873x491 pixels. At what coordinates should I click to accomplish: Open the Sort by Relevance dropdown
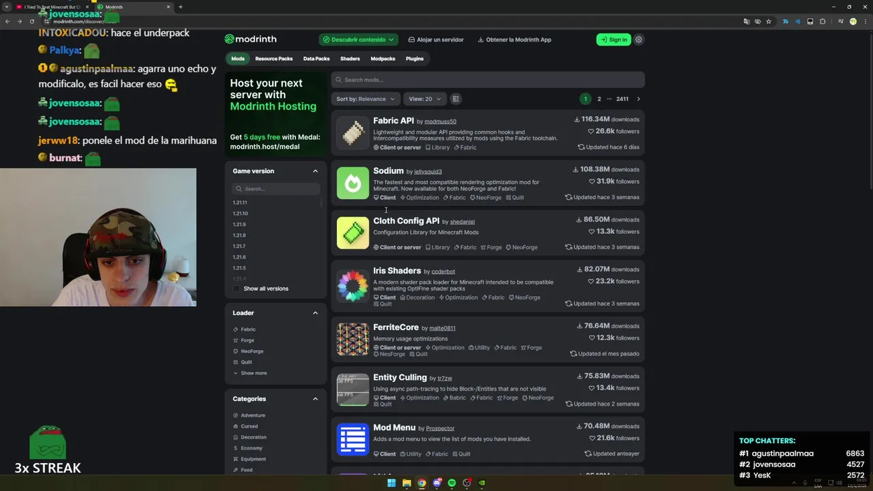coord(366,99)
